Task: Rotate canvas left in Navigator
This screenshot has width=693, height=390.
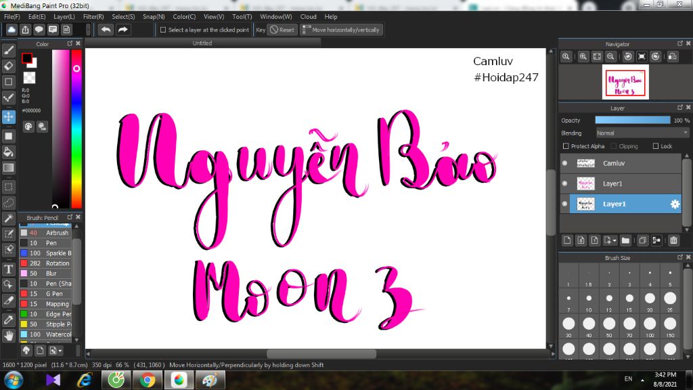Action: 628,57
